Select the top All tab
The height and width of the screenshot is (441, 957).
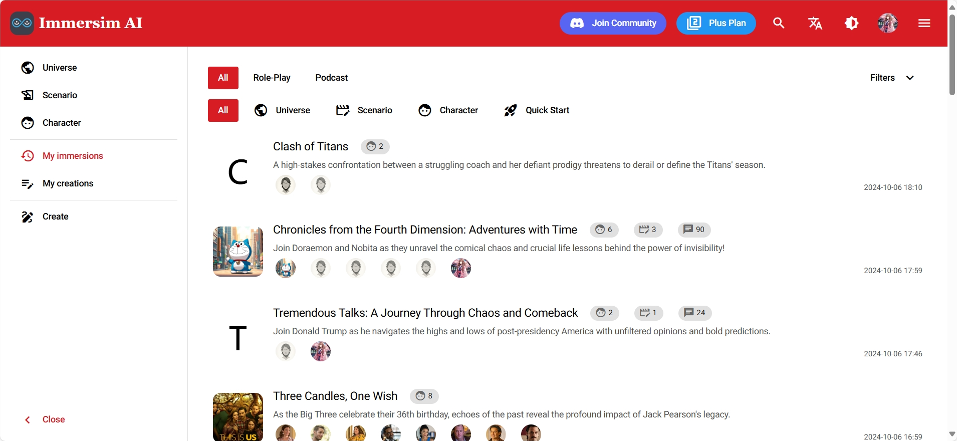[223, 78]
